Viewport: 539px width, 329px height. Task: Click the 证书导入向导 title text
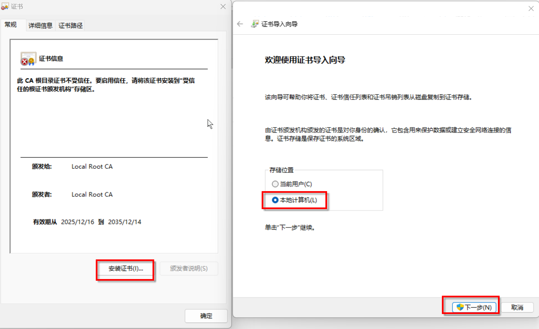coord(279,24)
